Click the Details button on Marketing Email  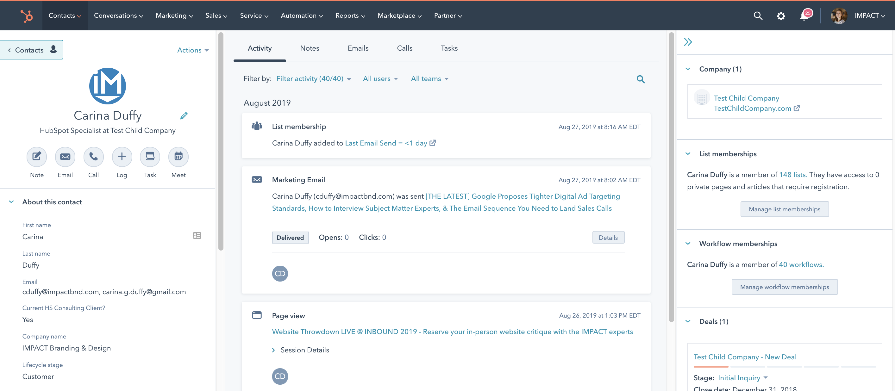point(608,238)
